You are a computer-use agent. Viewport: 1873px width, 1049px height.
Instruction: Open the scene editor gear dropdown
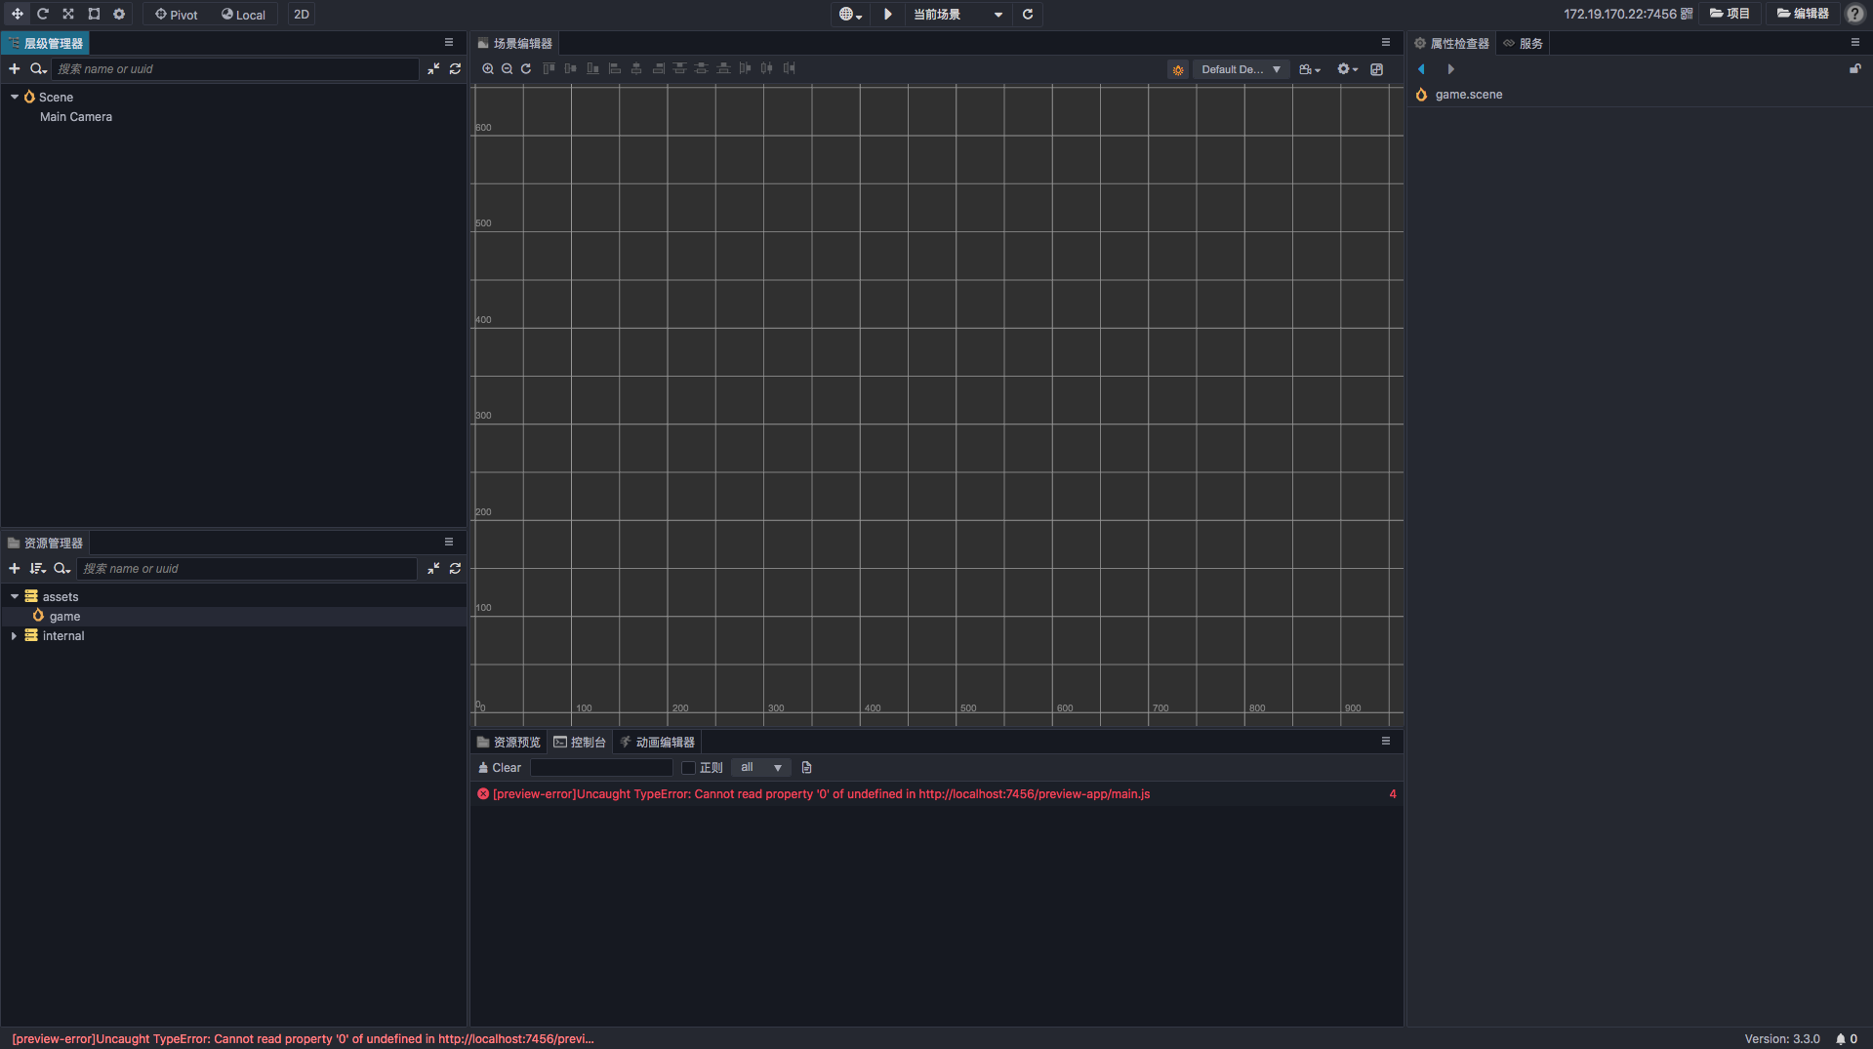tap(1347, 69)
